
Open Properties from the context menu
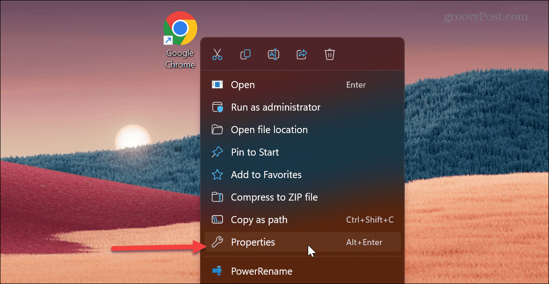point(303,242)
